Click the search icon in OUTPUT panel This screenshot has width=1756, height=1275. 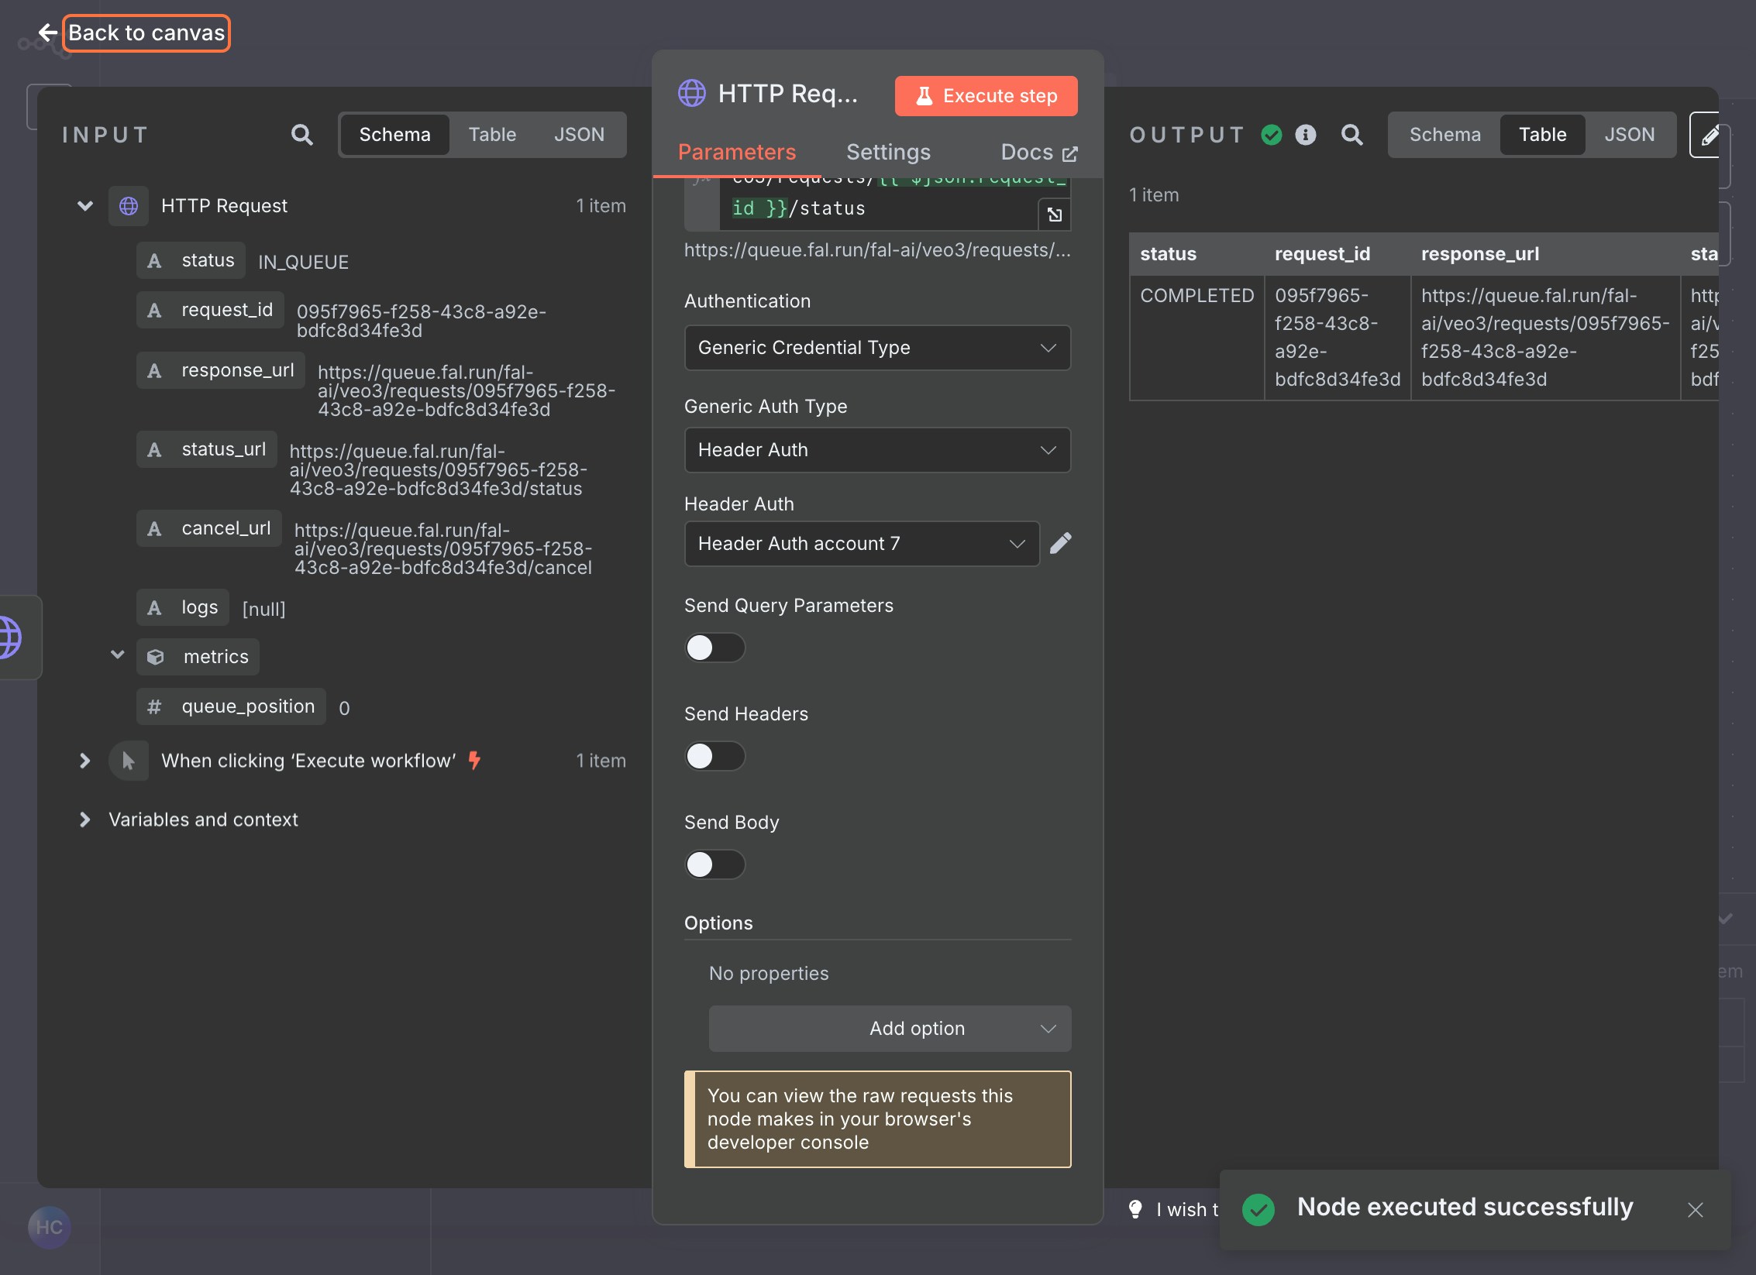[1351, 135]
